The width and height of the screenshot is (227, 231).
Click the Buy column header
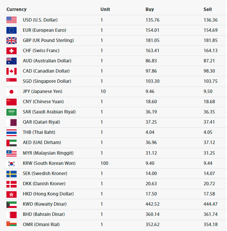click(x=150, y=9)
